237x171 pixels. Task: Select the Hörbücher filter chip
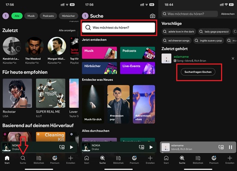(68, 16)
